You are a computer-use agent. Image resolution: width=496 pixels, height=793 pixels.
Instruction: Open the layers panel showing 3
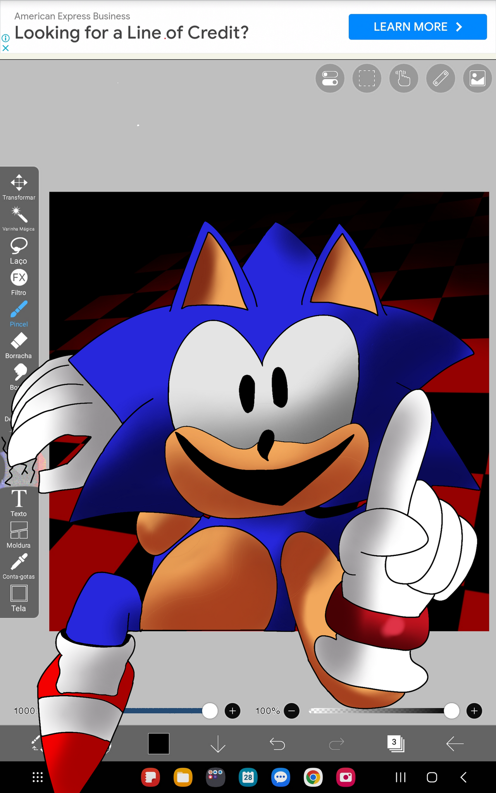tap(396, 743)
